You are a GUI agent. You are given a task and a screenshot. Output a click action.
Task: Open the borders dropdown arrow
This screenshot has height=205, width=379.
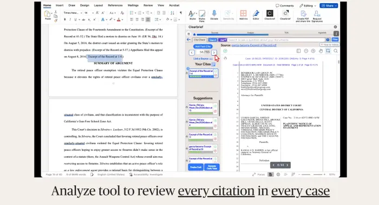coord(179,20)
